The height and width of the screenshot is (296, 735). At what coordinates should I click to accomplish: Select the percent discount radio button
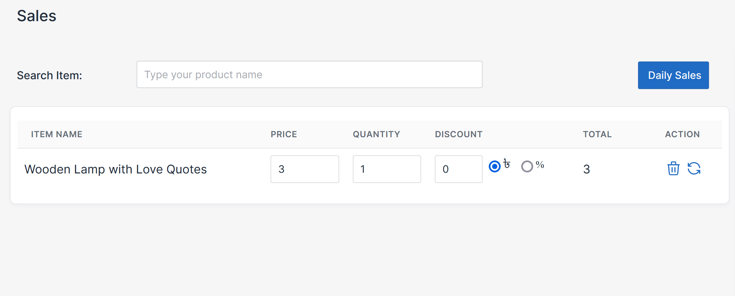pos(527,166)
